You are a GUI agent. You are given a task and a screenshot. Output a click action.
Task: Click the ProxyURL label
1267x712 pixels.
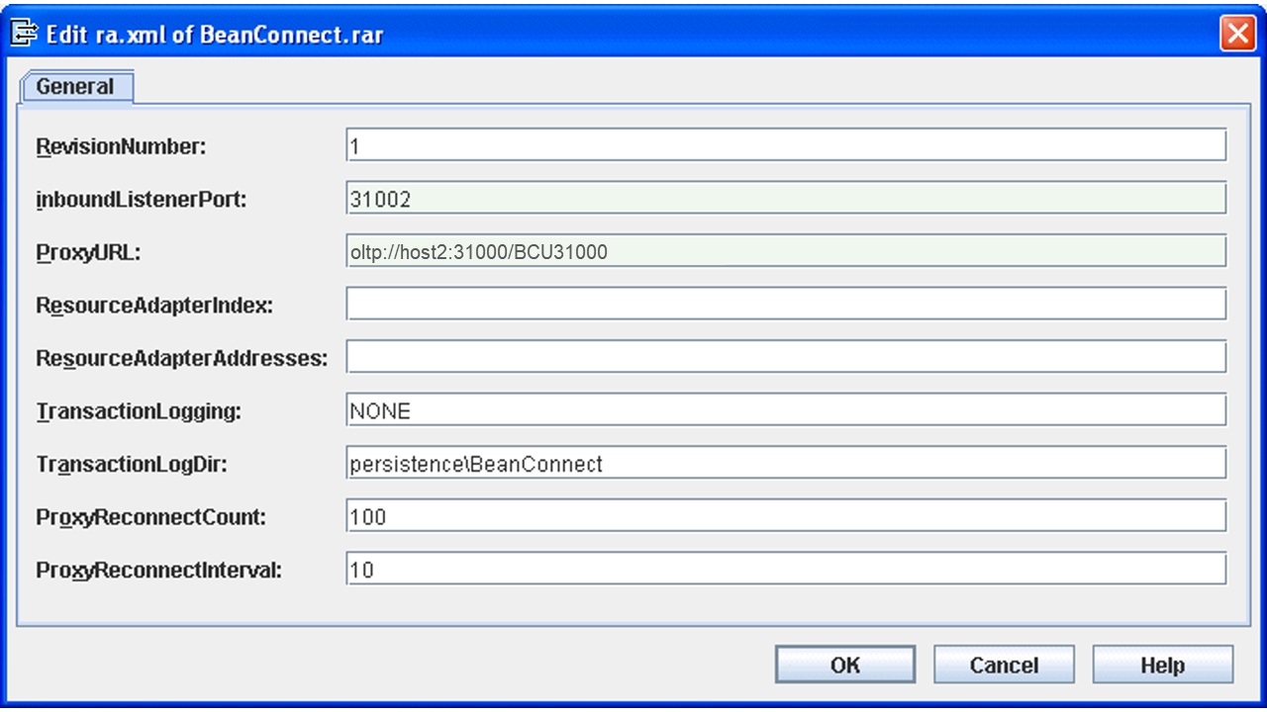pyautogui.click(x=88, y=252)
